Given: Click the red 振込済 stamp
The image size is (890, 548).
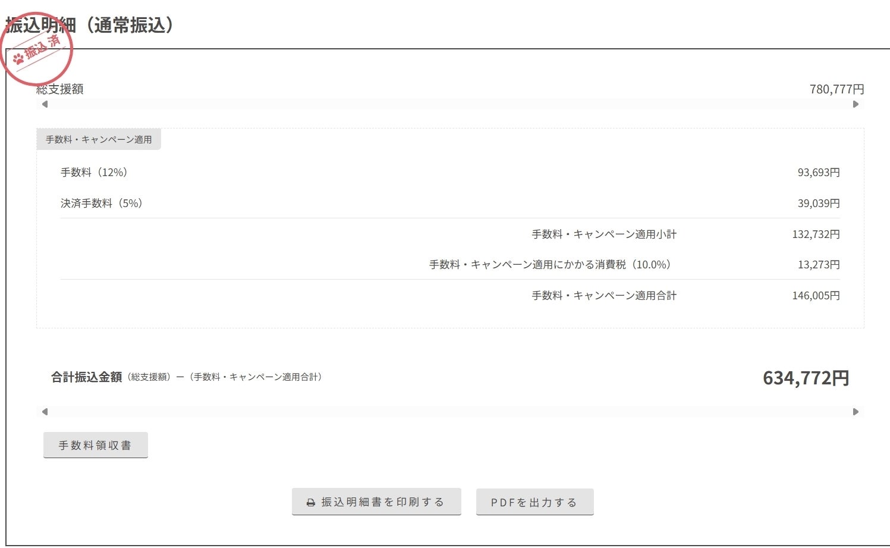Looking at the screenshot, I should pos(37,49).
